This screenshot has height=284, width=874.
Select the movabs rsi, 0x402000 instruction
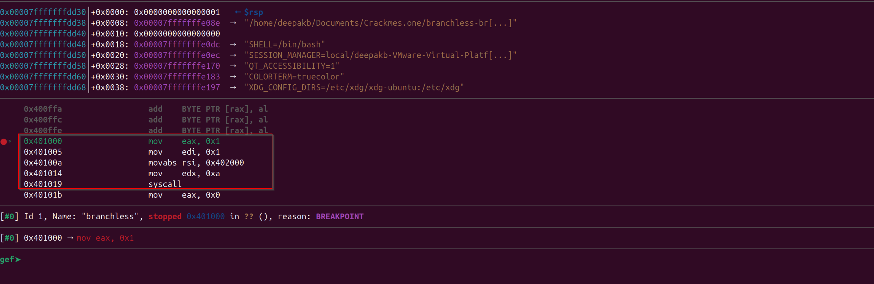[x=196, y=163]
